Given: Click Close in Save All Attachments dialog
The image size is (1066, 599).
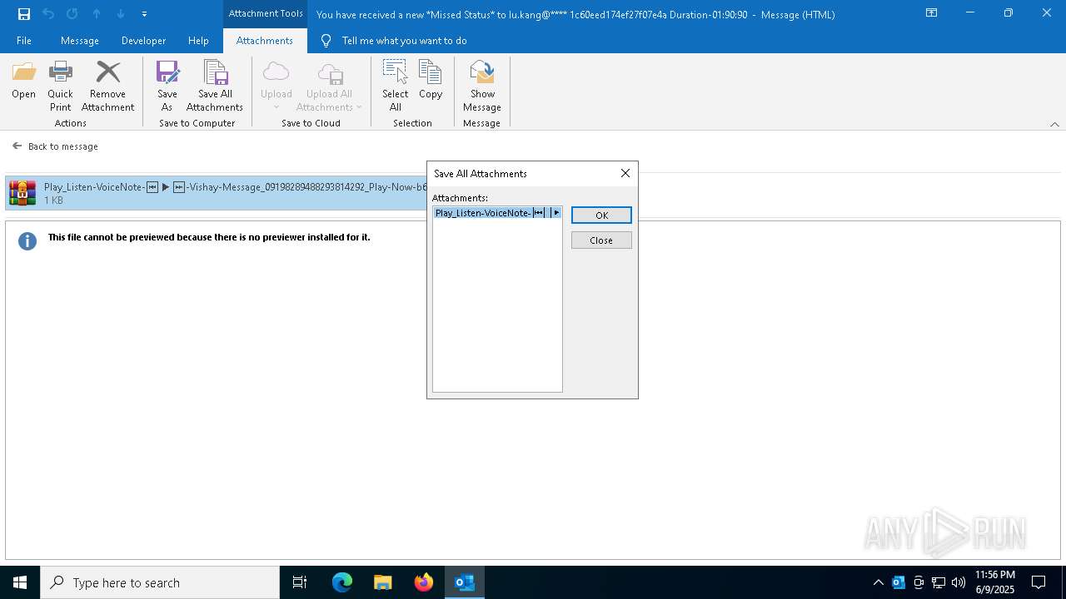Looking at the screenshot, I should coord(601,240).
